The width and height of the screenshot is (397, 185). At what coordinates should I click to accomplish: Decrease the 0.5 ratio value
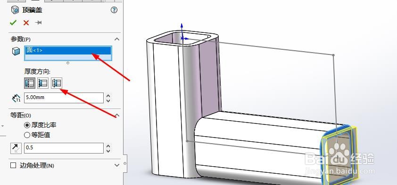tap(108, 151)
